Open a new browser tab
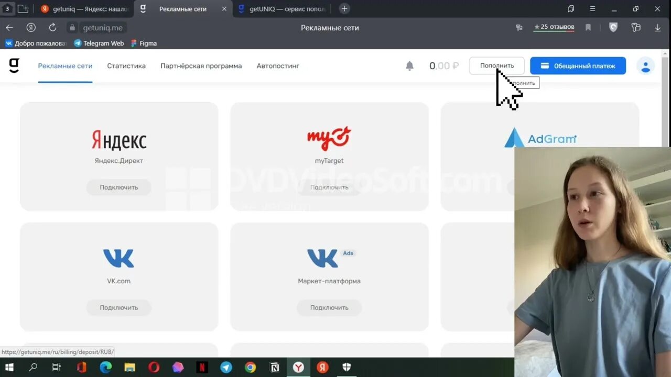This screenshot has height=377, width=671. tap(344, 8)
